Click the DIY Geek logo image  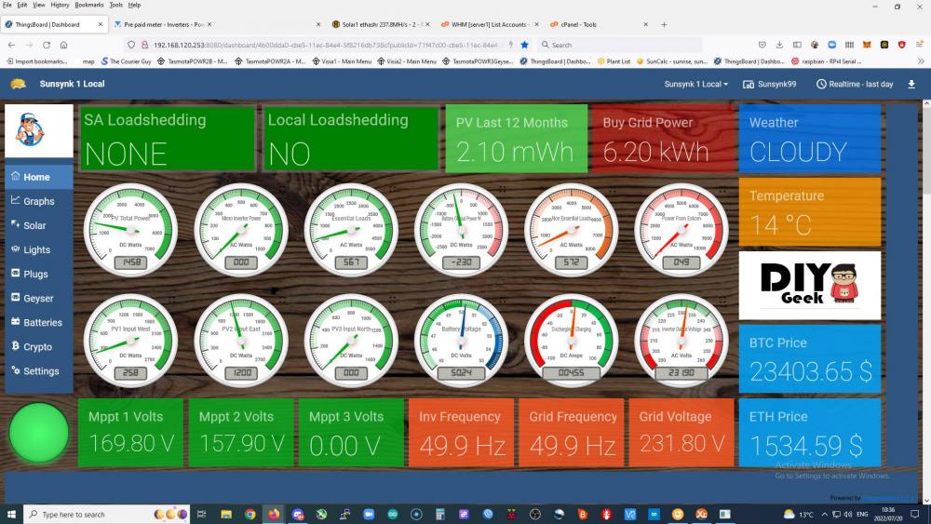pos(810,286)
